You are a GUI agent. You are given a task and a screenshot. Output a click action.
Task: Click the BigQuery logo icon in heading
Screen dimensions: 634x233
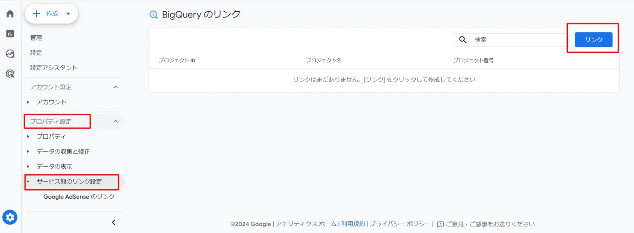(x=153, y=15)
